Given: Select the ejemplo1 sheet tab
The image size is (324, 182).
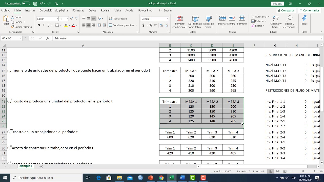Looking at the screenshot, I should click(26, 166).
